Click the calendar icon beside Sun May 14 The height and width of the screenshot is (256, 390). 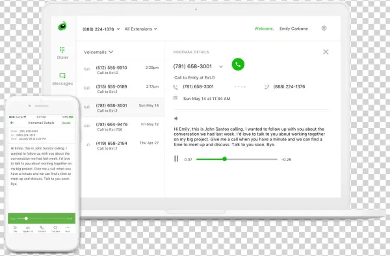pos(175,98)
